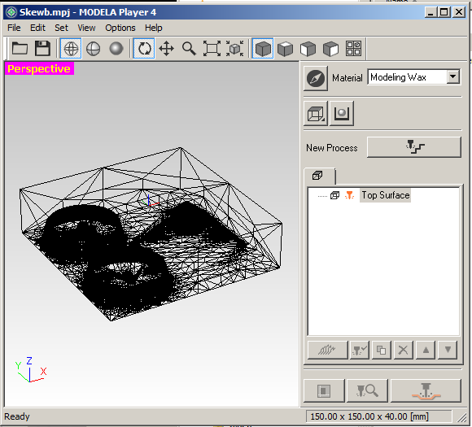This screenshot has width=472, height=427.
Task: Select wireframe globe rendering mode
Action: click(71, 49)
